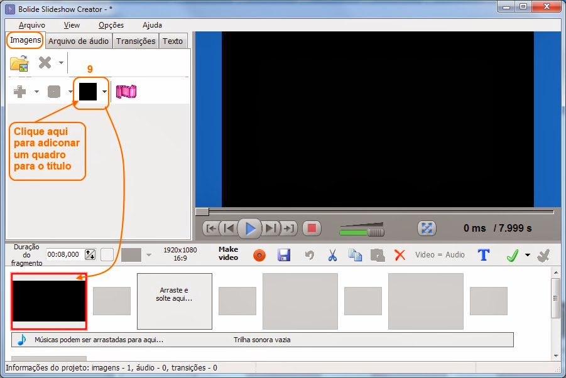Click the gray double-check icon
The image size is (566, 378).
point(543,255)
